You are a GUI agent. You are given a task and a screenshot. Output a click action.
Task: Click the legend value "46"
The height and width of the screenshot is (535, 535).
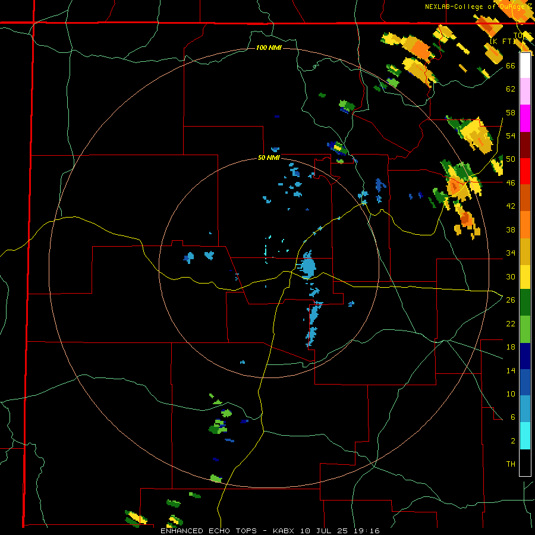(x=511, y=183)
